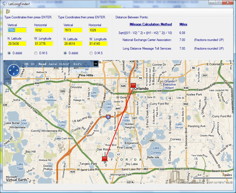
Task: Click National Exchange Carrier Association label
Action: coord(147,40)
